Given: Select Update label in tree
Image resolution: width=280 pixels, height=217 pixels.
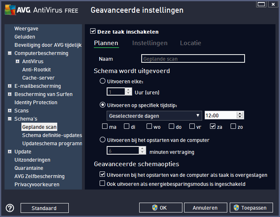Looking at the screenshot, I should tap(23, 152).
